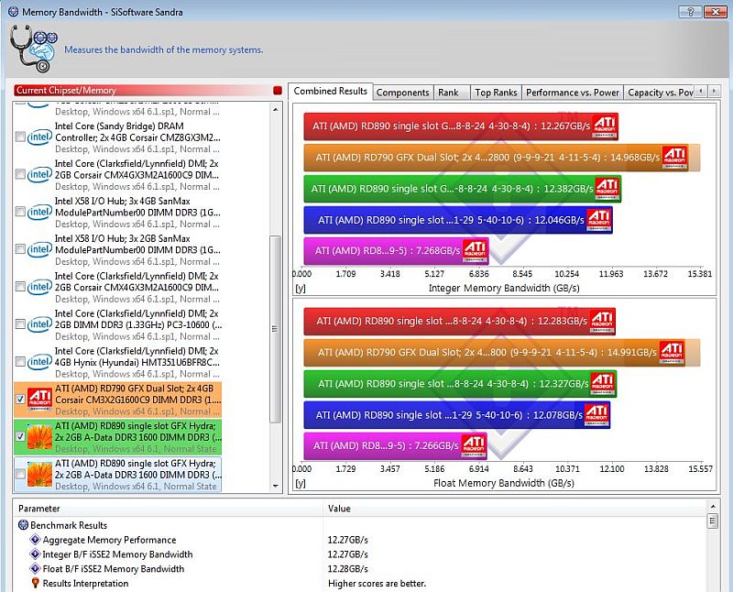Click ATI logo on the 7.268GB/s magenta bar
The image size is (733, 592).
pos(475,251)
